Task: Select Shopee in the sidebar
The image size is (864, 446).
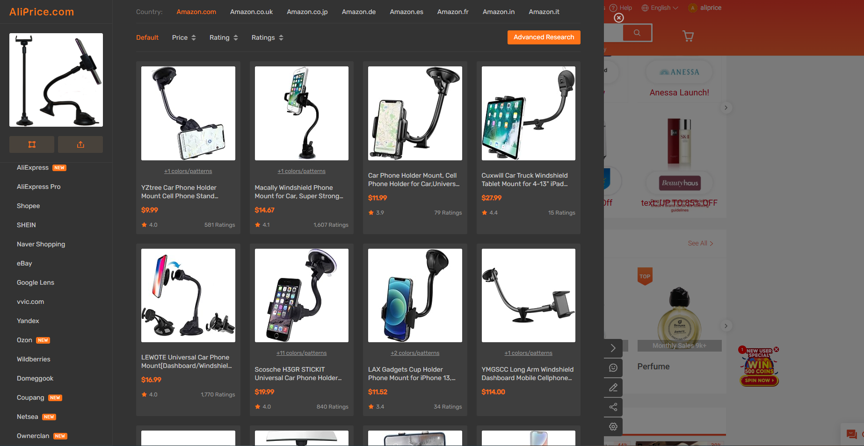Action: (29, 206)
